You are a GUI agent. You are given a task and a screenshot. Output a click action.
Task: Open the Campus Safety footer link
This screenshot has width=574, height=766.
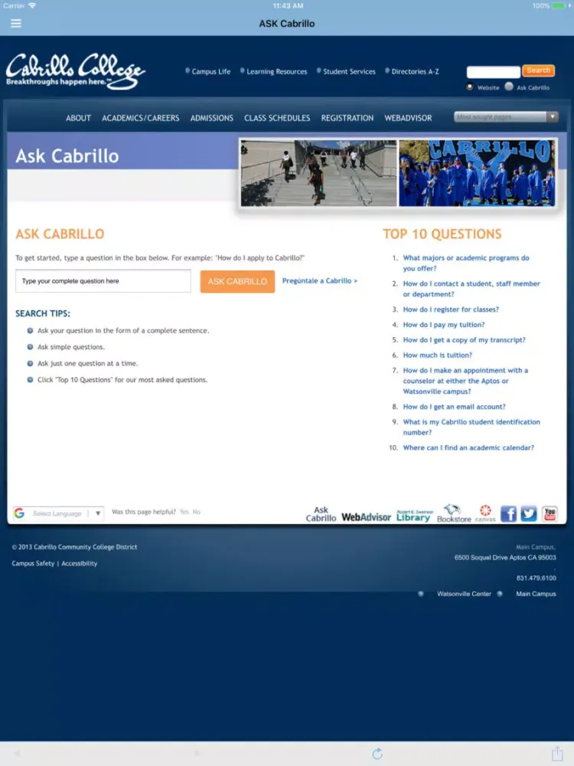click(x=33, y=563)
